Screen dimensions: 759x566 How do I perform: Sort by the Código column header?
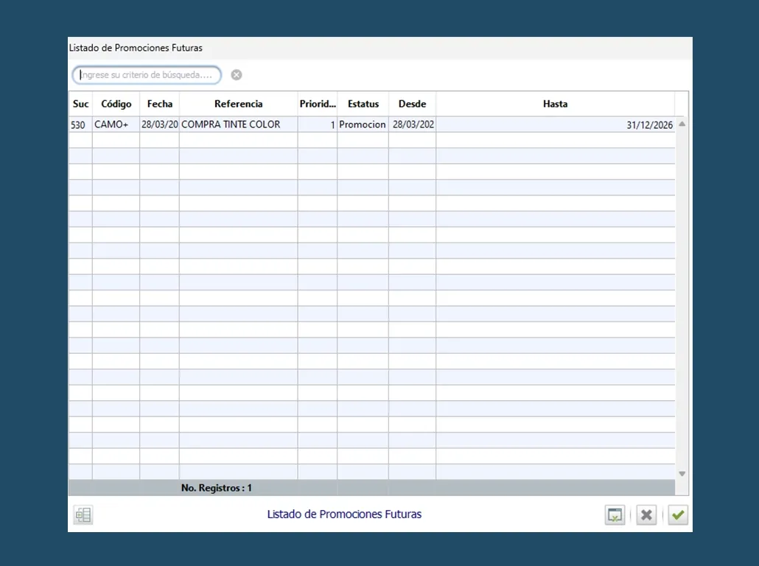click(x=116, y=104)
